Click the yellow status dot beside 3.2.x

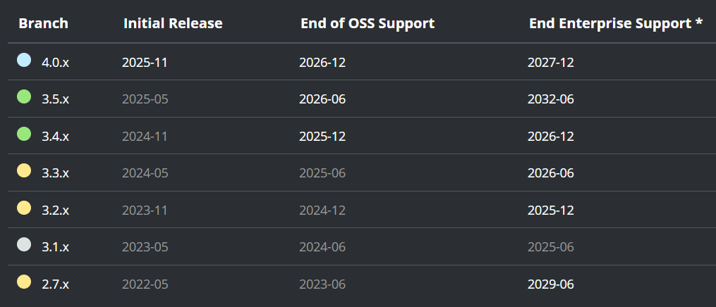point(24,208)
